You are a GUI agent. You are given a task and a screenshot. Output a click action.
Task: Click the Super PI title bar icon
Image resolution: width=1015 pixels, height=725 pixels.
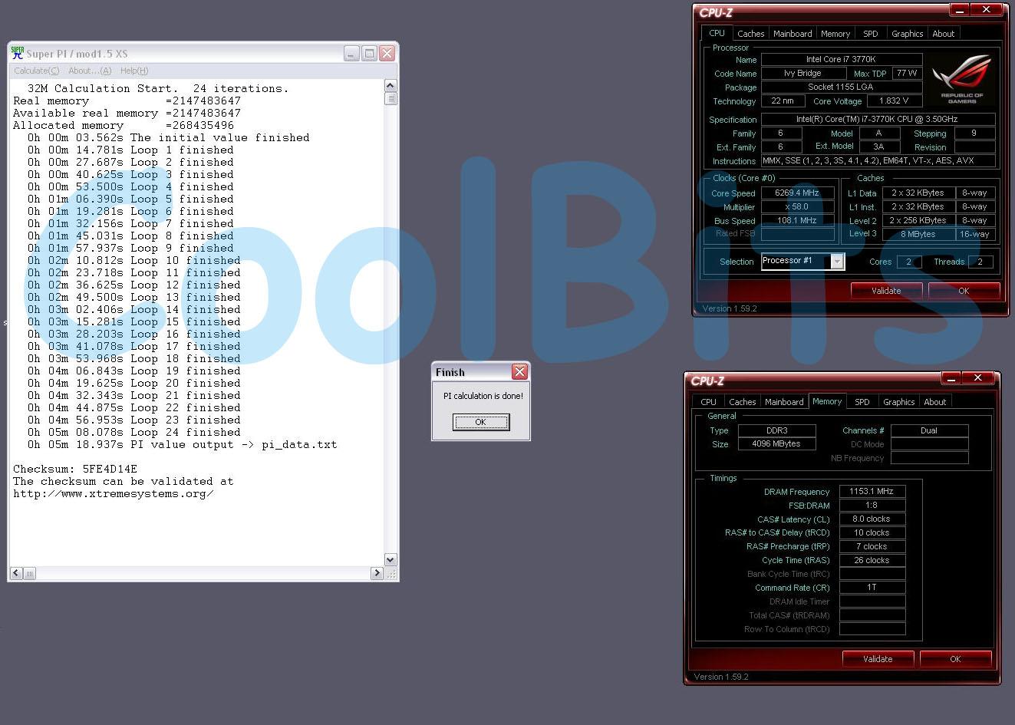17,53
